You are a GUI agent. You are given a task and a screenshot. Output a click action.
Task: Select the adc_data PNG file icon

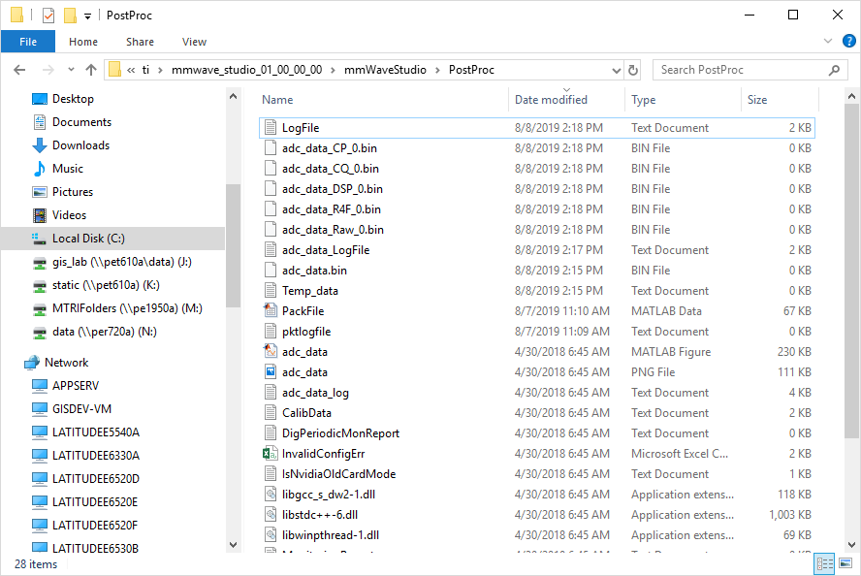coord(271,371)
